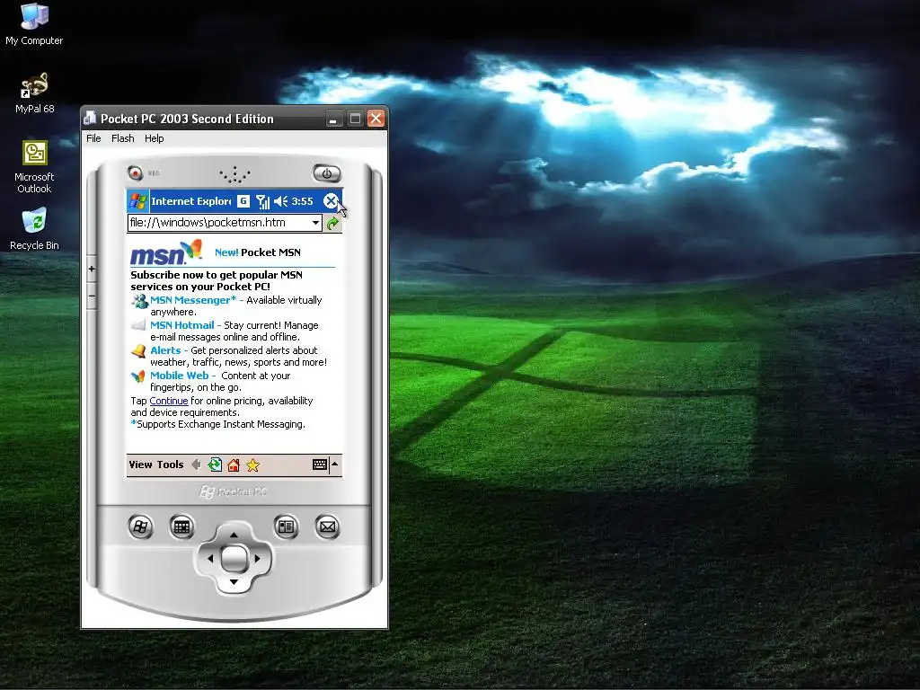The height and width of the screenshot is (690, 920).
Task: Click the Alerts bell icon
Action: (138, 351)
